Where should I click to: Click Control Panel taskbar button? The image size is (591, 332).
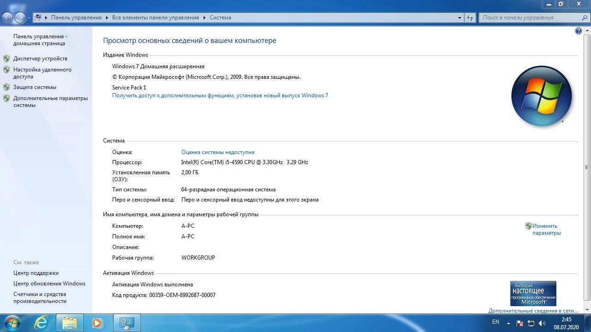point(127,323)
